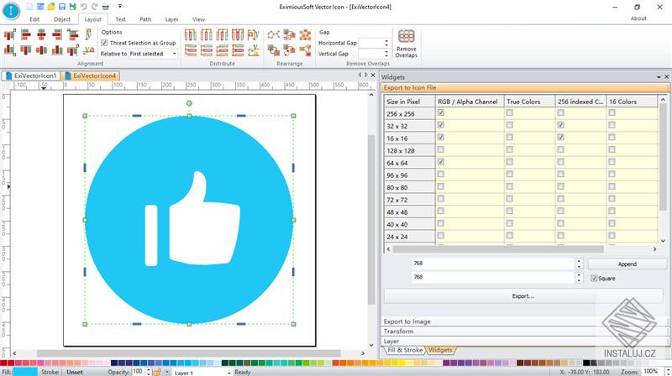Click the Open folder quick-access icon

point(51,7)
